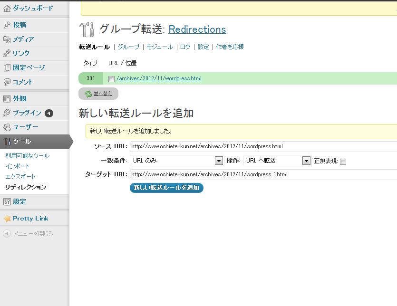Click the star icon beside Pretty Link
This screenshot has height=306, width=397.
[x=7, y=219]
